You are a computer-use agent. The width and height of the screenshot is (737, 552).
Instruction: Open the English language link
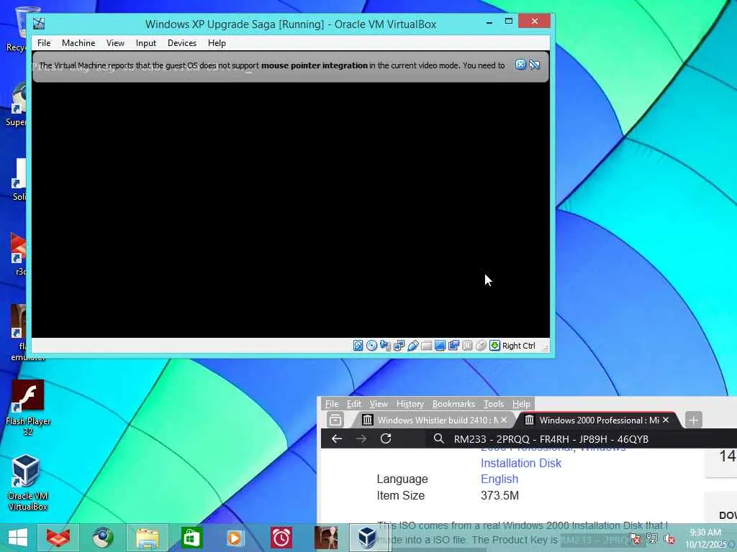click(499, 479)
